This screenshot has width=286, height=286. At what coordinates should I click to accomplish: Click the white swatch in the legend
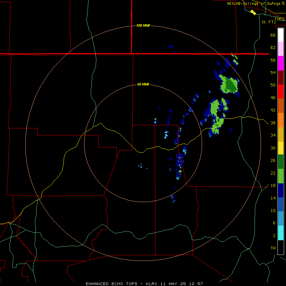click(x=281, y=35)
